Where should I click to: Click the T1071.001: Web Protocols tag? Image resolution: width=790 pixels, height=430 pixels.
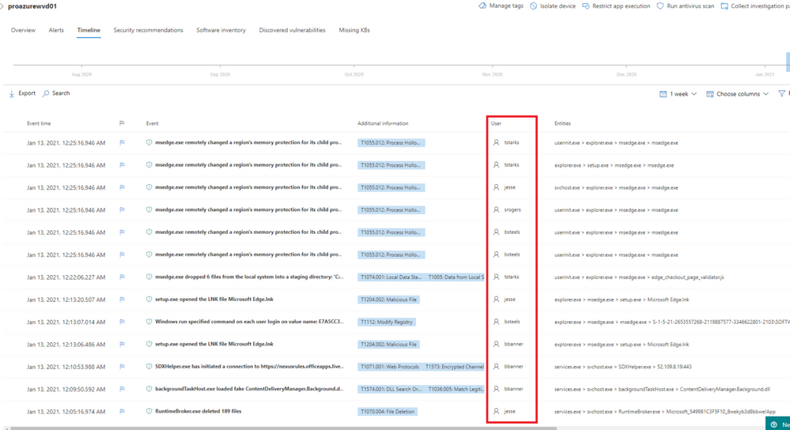coord(390,367)
